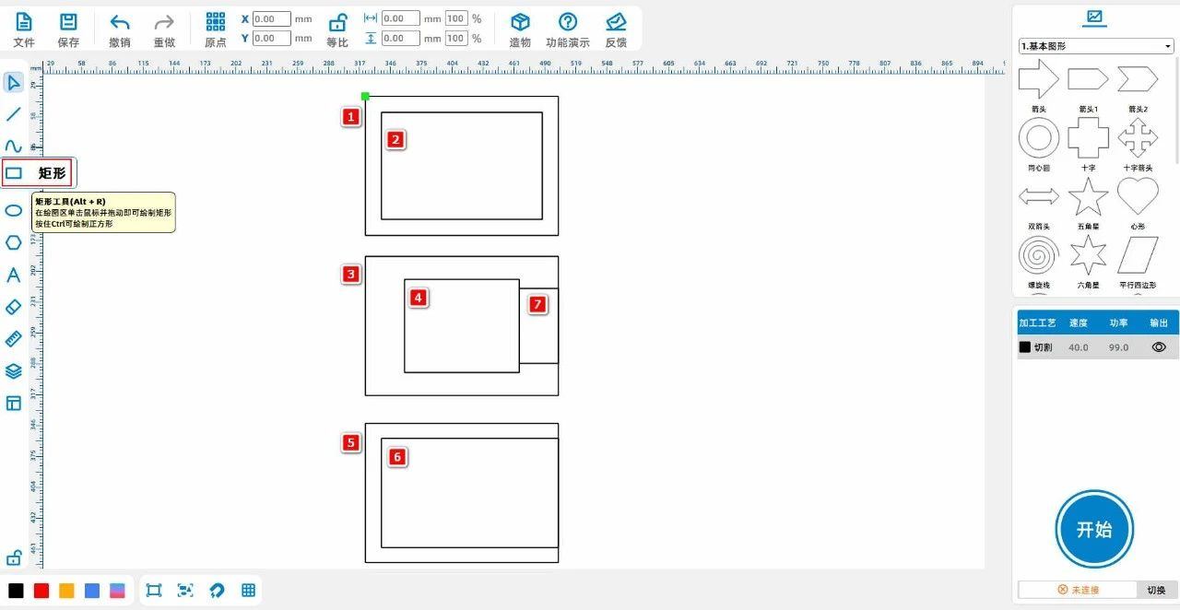
Task: Open the 文件 file menu
Action: point(24,29)
